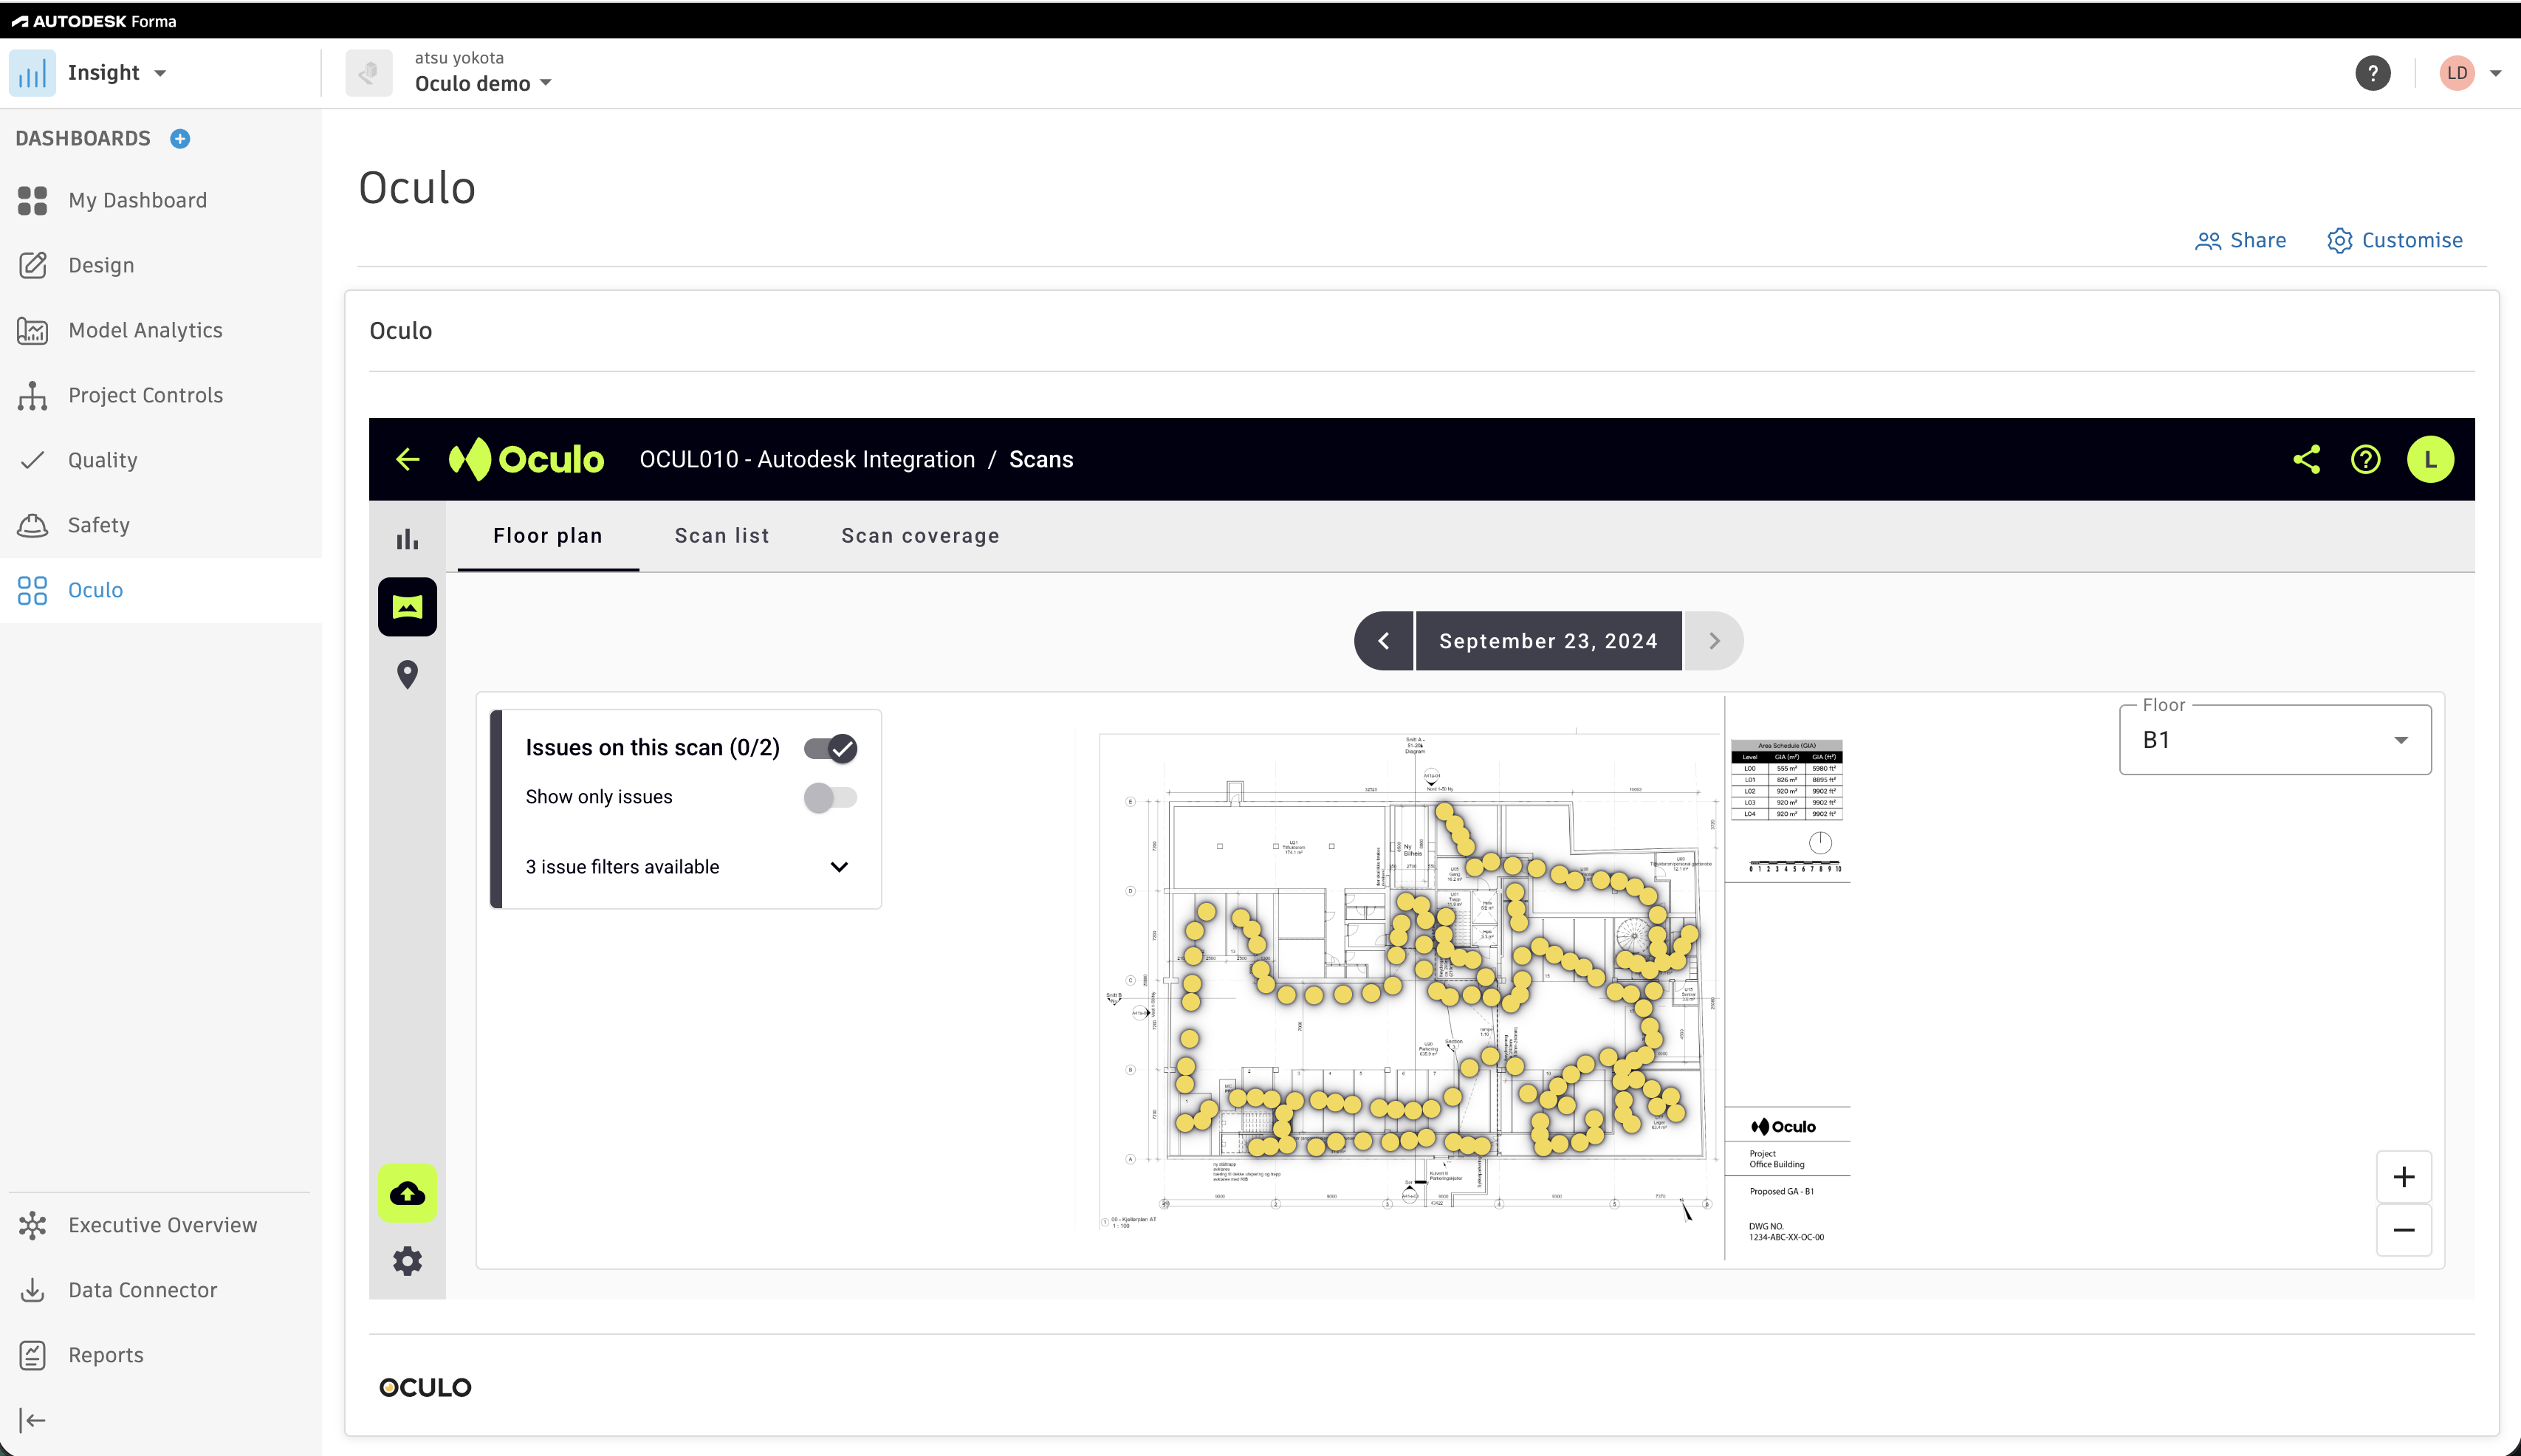Click the area schedule table on plan
The height and width of the screenshot is (1456, 2521).
coord(1786,780)
